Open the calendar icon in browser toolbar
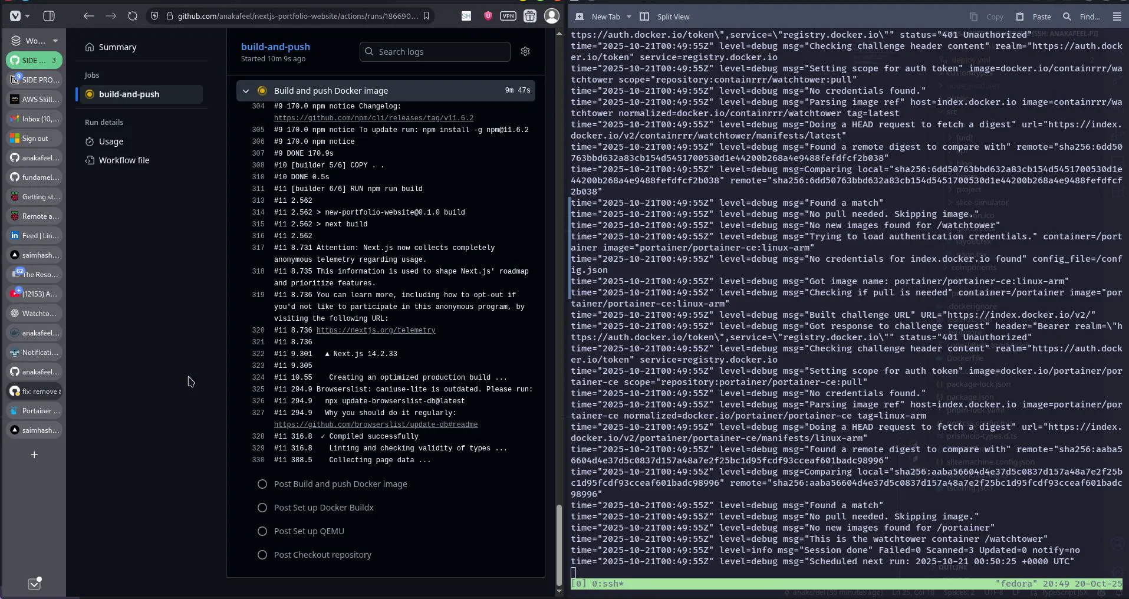This screenshot has width=1129, height=599. click(530, 16)
